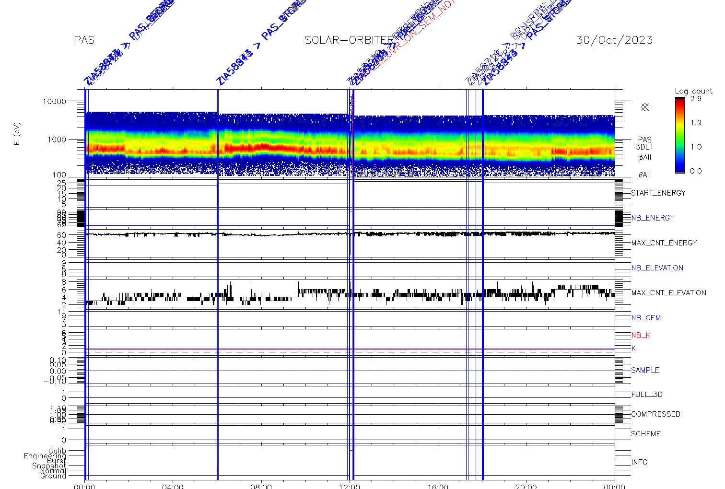Click the Log count rainbow color bar
725x489 pixels.
(679, 135)
